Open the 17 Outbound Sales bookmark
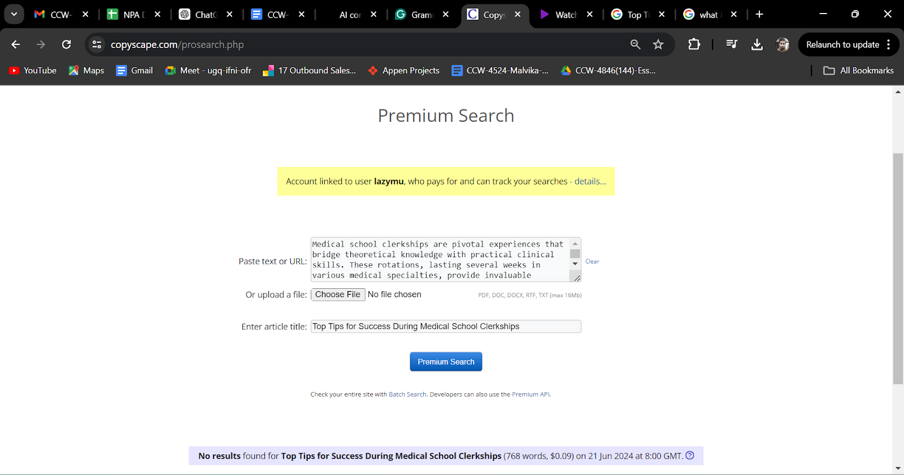 tap(310, 71)
